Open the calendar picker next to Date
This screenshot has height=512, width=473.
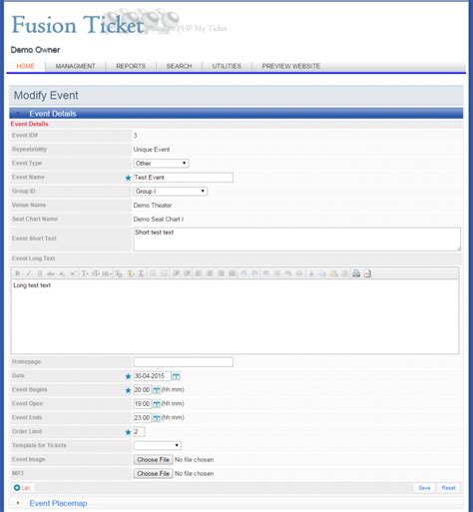click(x=177, y=376)
